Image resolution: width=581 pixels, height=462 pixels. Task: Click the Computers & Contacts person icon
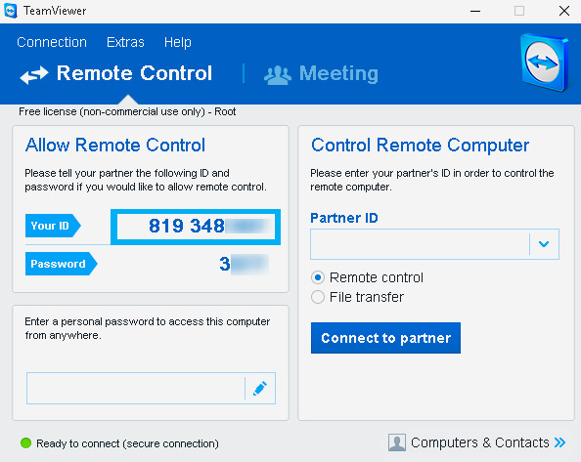[x=397, y=442]
